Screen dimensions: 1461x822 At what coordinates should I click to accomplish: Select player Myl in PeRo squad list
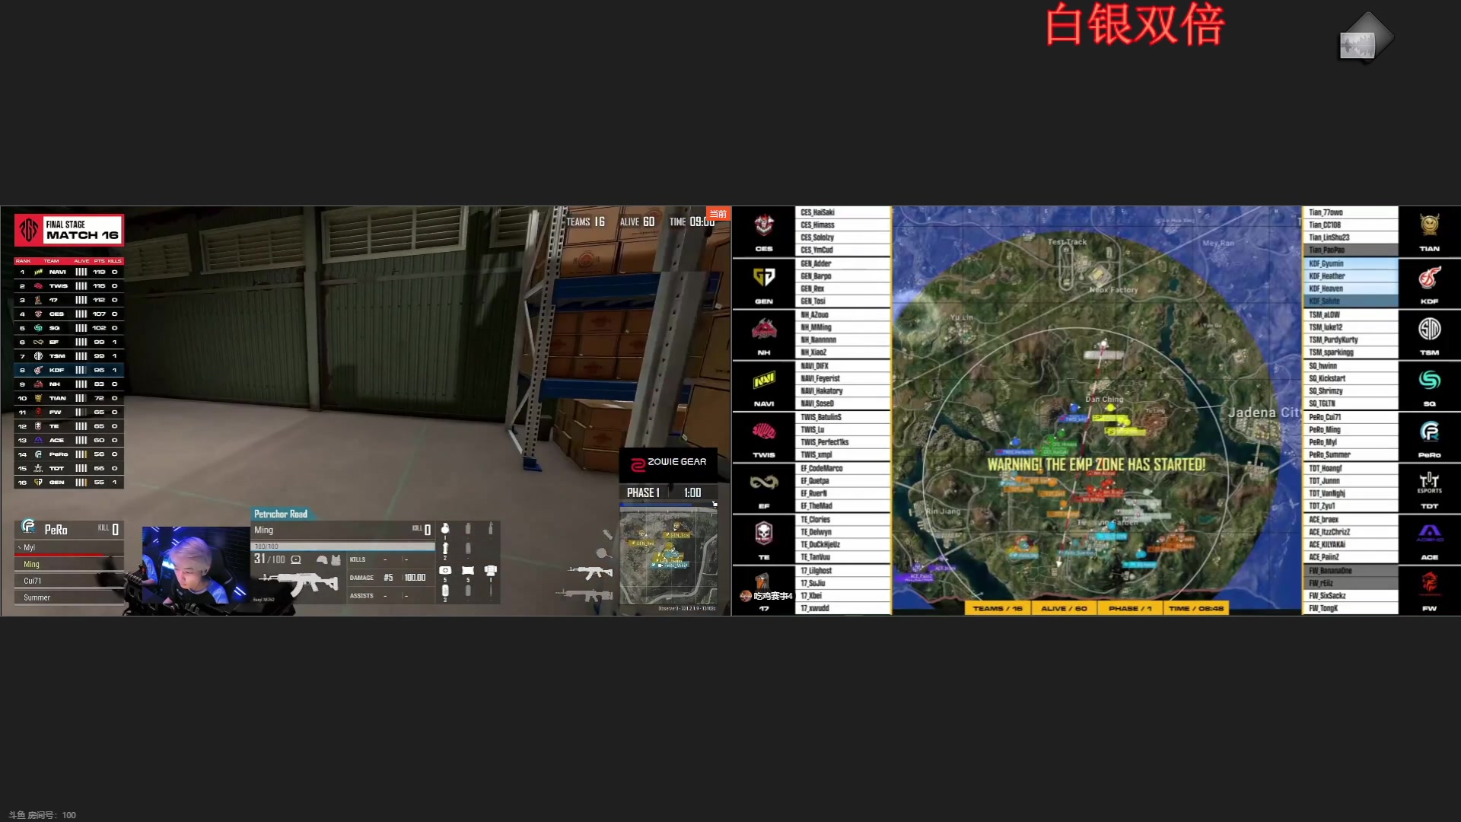tap(68, 548)
